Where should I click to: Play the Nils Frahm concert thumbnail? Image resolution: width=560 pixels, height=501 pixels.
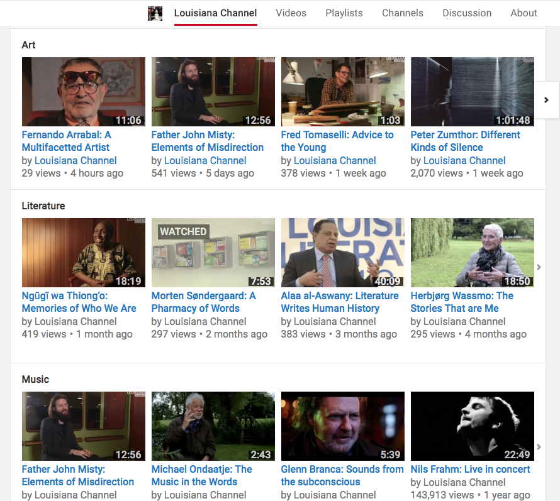point(473,426)
